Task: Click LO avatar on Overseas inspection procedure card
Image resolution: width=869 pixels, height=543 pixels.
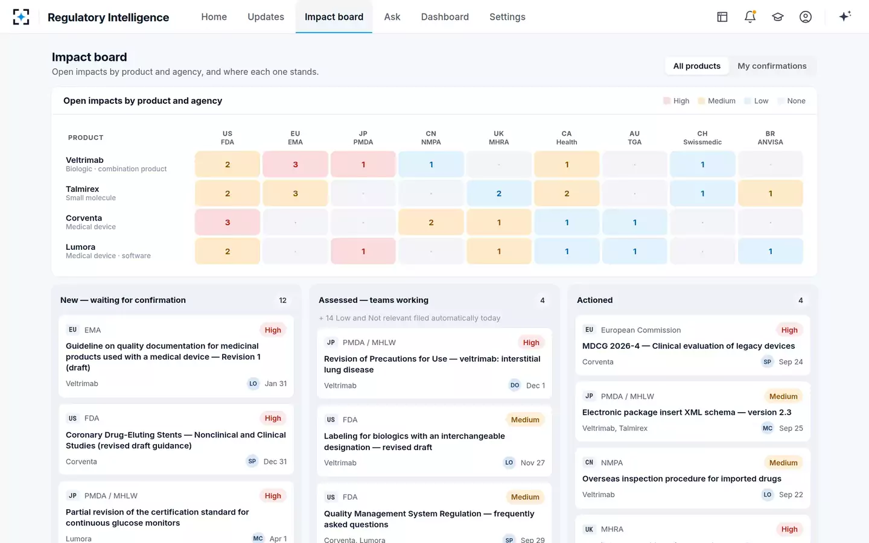Action: click(768, 495)
